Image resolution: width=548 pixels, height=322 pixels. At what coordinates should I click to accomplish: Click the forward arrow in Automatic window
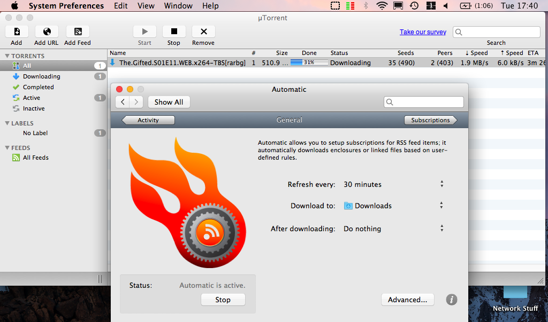(136, 102)
